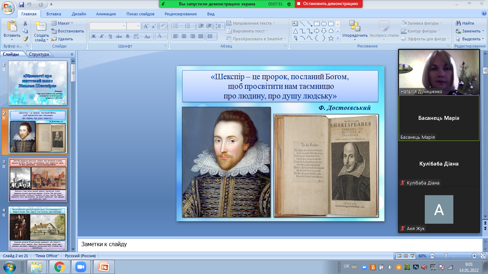This screenshot has height=274, width=488.
Task: Toggle center text alignment
Action: [x=184, y=36]
